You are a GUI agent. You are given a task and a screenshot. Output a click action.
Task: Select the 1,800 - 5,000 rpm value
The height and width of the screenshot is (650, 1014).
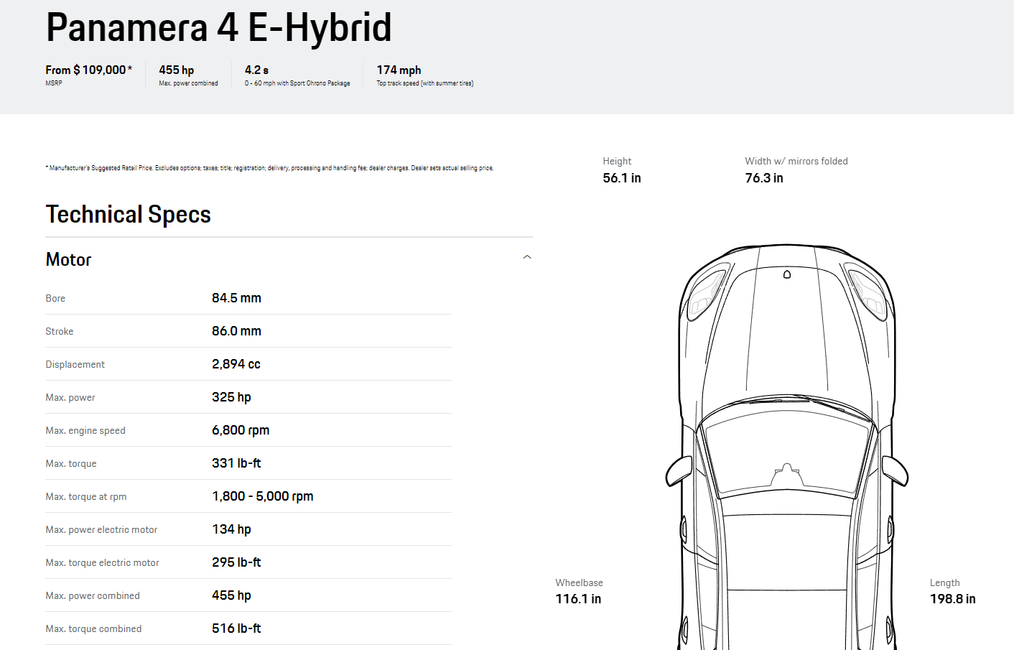[x=263, y=496]
